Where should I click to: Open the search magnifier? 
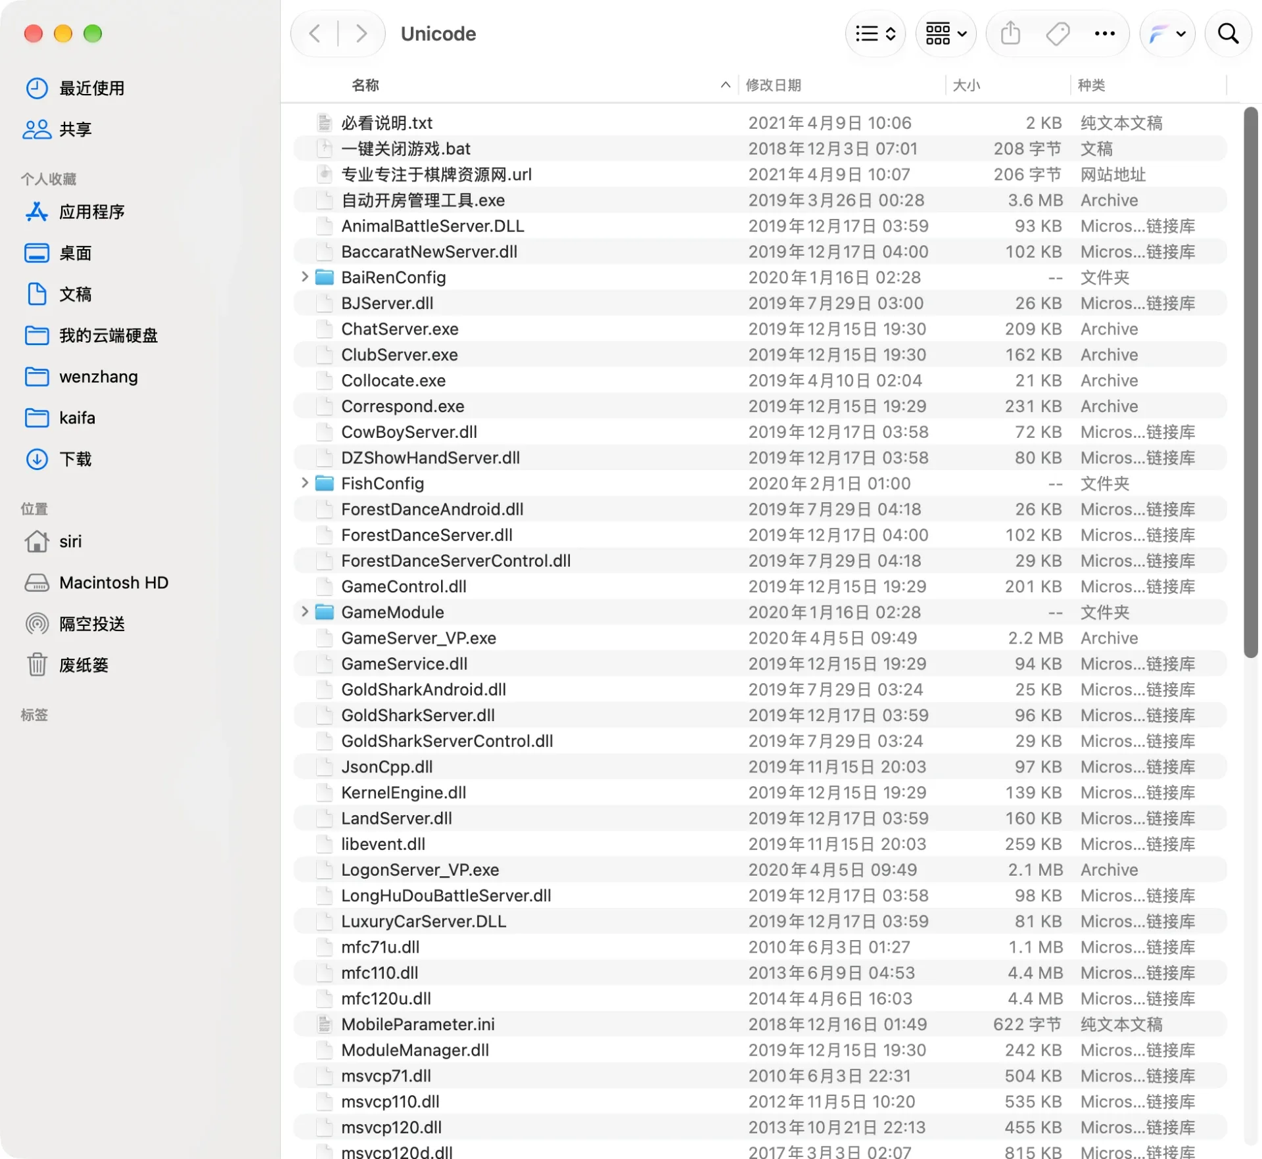(x=1228, y=34)
